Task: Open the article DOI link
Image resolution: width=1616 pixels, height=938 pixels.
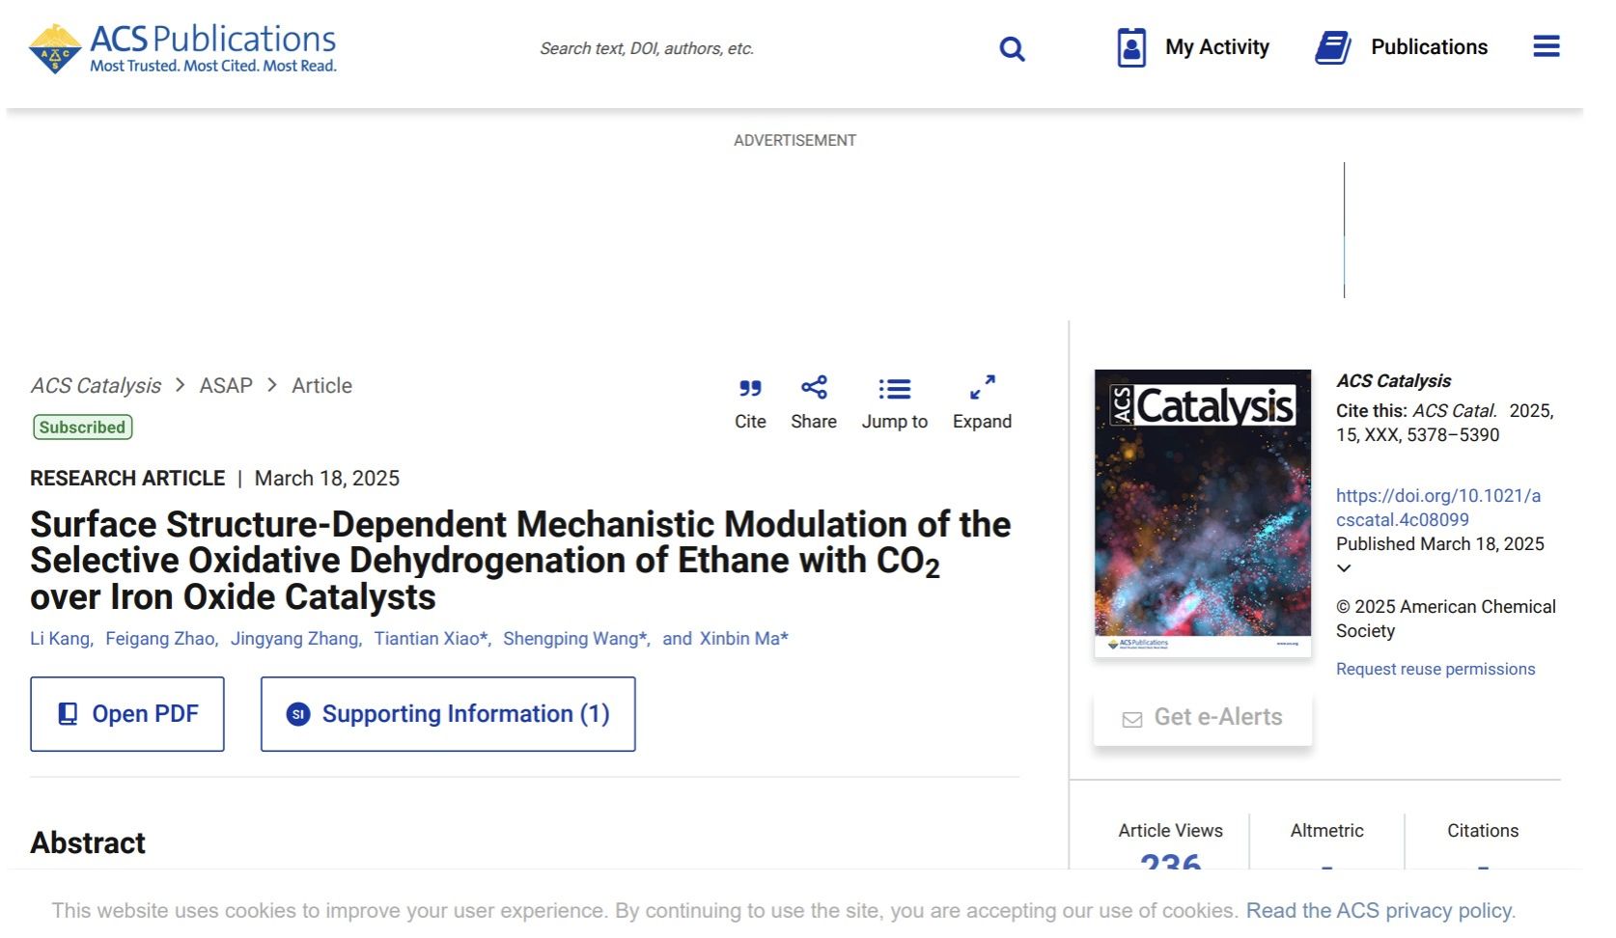Action: [1437, 508]
